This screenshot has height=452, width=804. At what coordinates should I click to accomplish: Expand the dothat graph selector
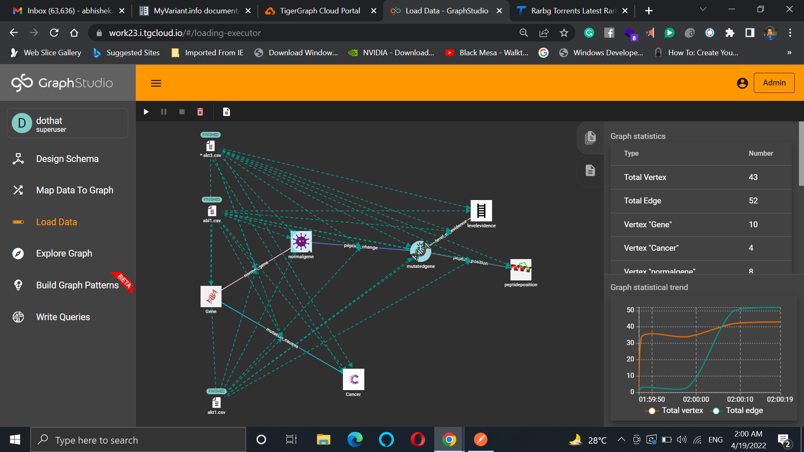coord(67,123)
